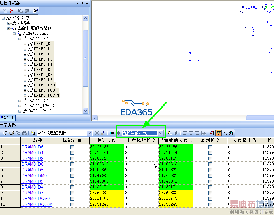The width and height of the screenshot is (274, 215).
Task: Switch to the 项目 tab
Action: coord(7,118)
